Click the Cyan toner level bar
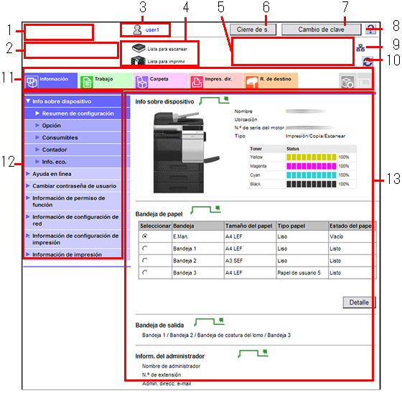 (311, 175)
